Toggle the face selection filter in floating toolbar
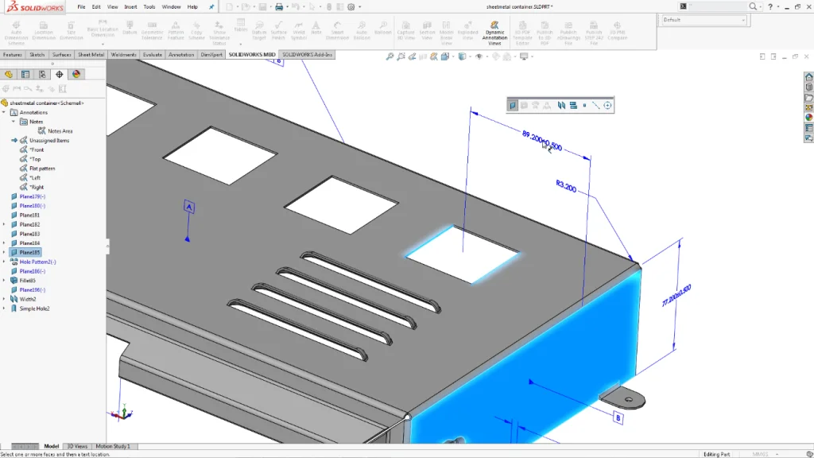814x458 pixels. (x=513, y=105)
